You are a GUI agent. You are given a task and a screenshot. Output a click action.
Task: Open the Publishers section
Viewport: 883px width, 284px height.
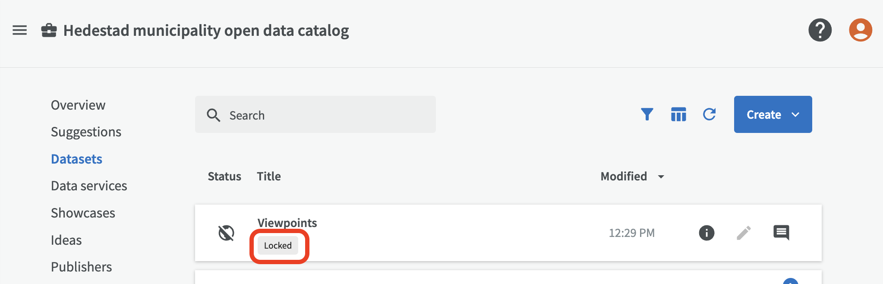[81, 267]
